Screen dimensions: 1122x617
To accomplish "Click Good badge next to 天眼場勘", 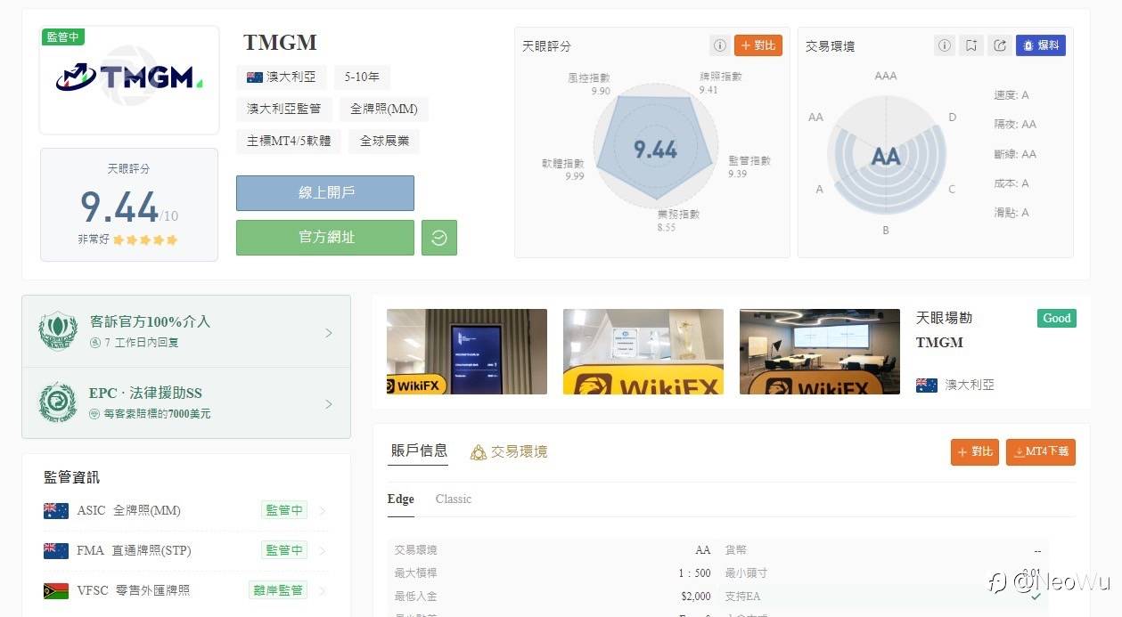I will [1057, 319].
